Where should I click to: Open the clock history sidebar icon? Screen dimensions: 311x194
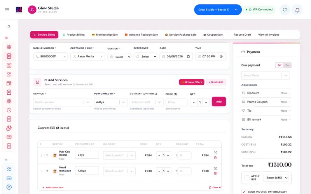9,110
